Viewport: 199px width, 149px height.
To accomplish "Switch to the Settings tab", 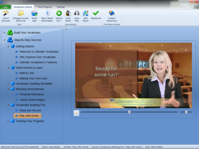I will pyautogui.click(x=61, y=7).
